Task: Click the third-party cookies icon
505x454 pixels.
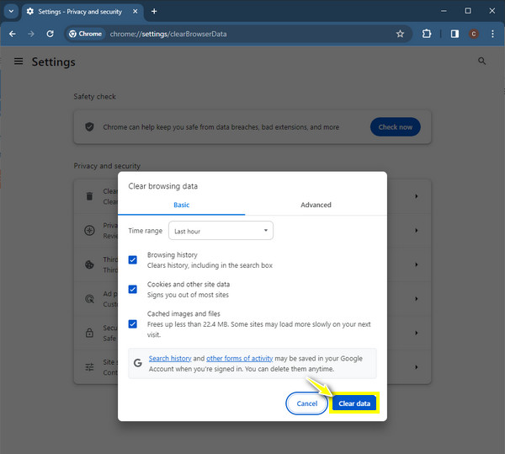Action: 89,264
